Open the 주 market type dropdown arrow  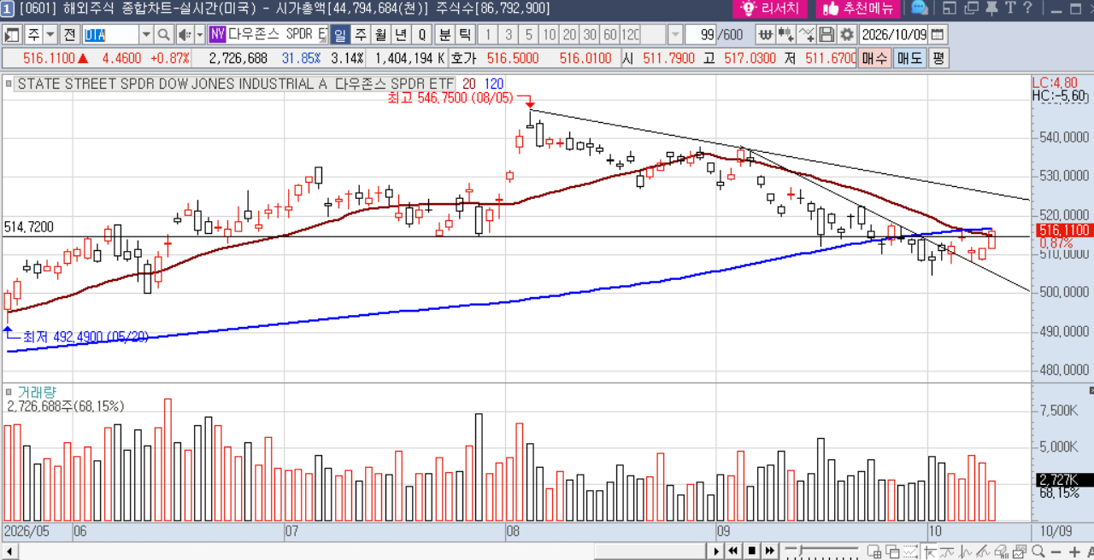coord(50,35)
